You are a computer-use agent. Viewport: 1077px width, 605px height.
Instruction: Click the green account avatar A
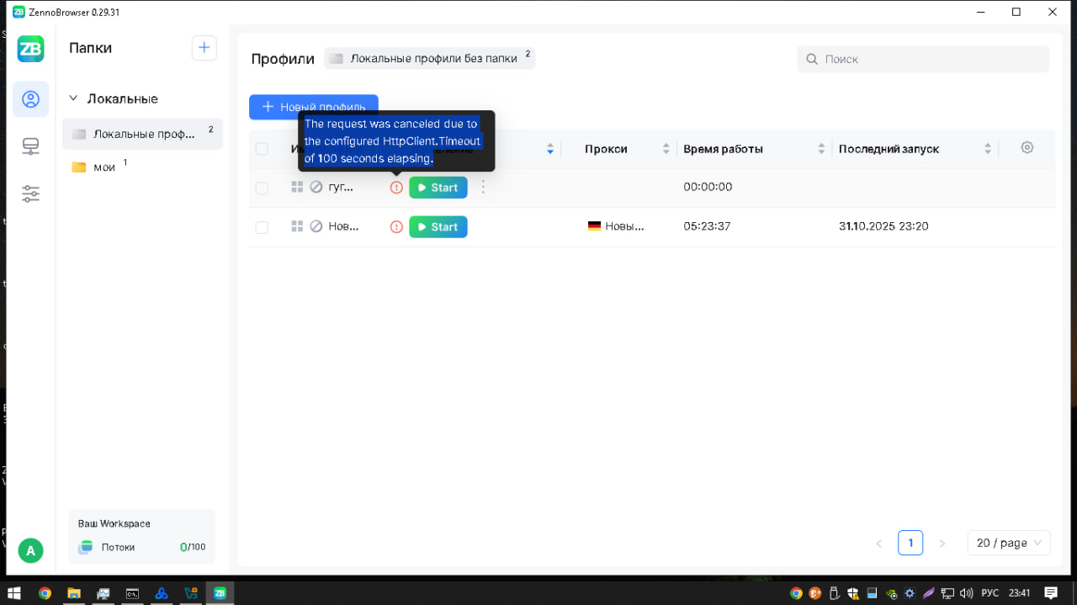pyautogui.click(x=30, y=551)
